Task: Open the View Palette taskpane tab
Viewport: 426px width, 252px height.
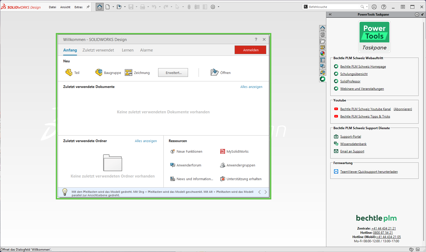Action: pyautogui.click(x=323, y=47)
